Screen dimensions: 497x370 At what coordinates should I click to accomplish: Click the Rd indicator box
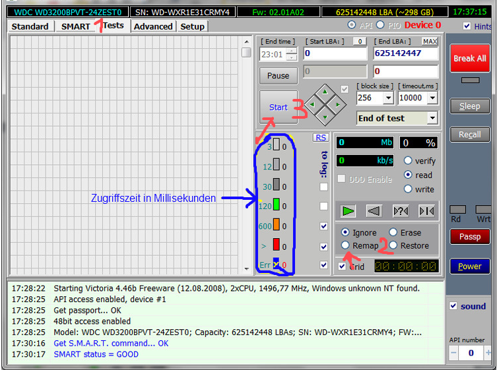coord(457,209)
